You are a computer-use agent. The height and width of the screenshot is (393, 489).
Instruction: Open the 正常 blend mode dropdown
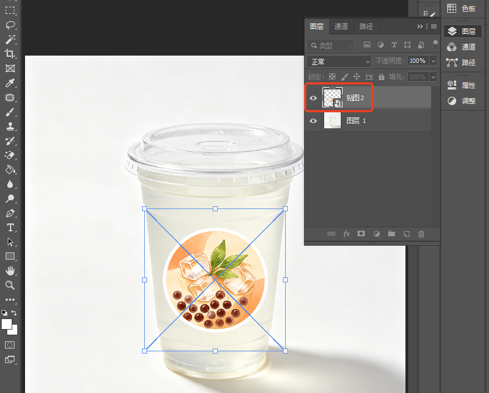click(339, 62)
